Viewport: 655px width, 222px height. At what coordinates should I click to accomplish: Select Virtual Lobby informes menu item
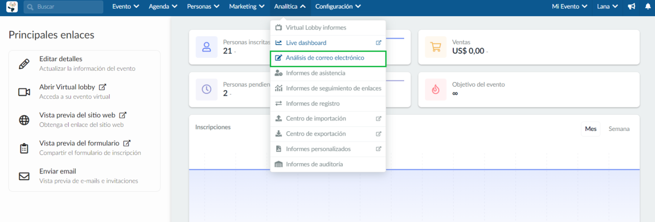click(x=328, y=28)
